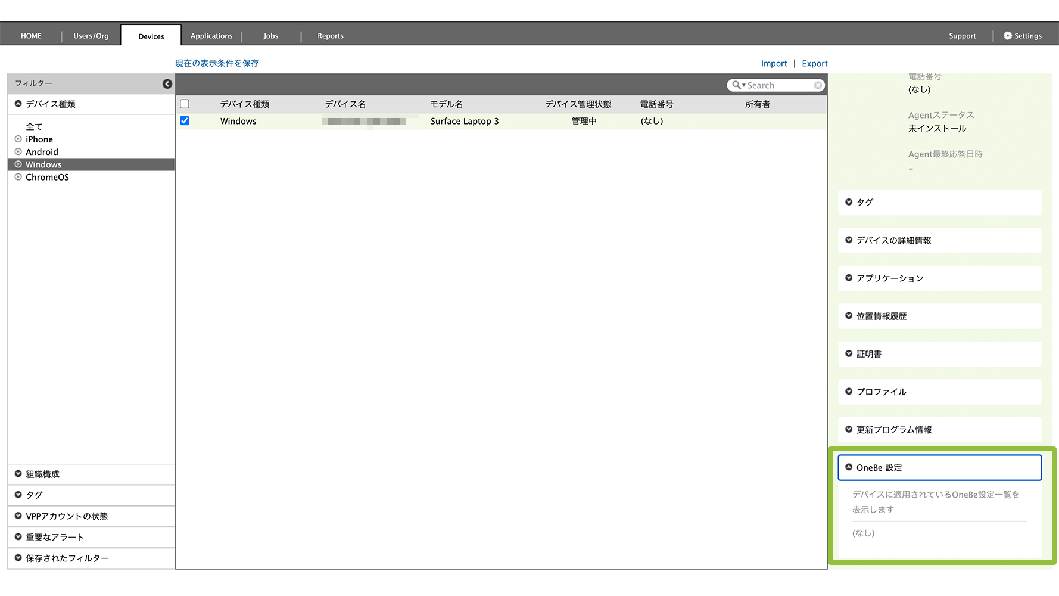Image resolution: width=1059 pixels, height=596 pixels.
Task: Open the Devices tab
Action: (x=151, y=36)
